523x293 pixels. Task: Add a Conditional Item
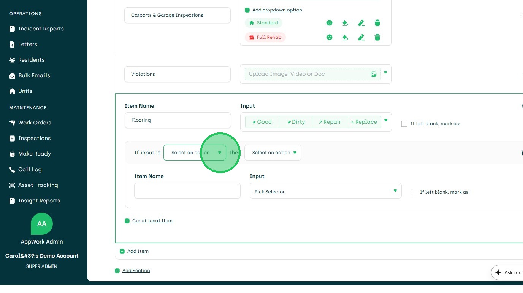pos(152,221)
